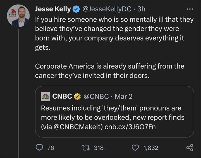This screenshot has width=201, height=158.
Task: Click the @CNBC handle in quoted tweet
Action: point(96,97)
